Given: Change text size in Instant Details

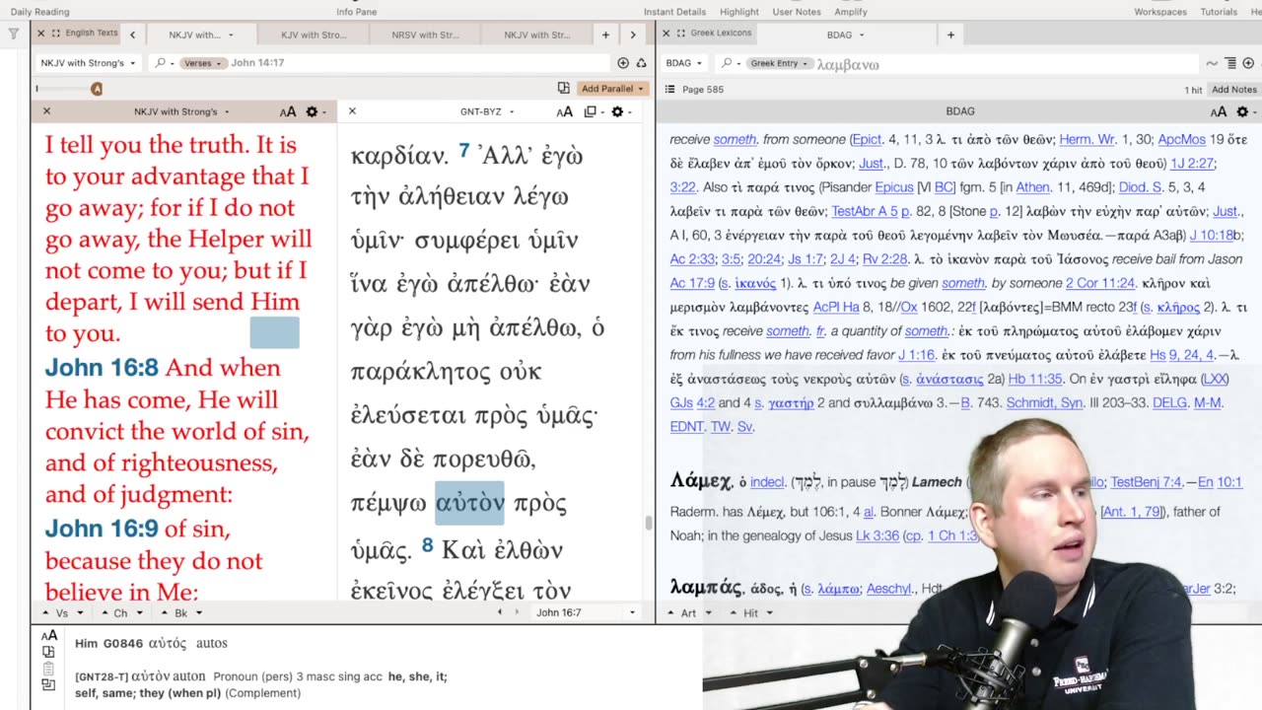Looking at the screenshot, I should tap(48, 635).
